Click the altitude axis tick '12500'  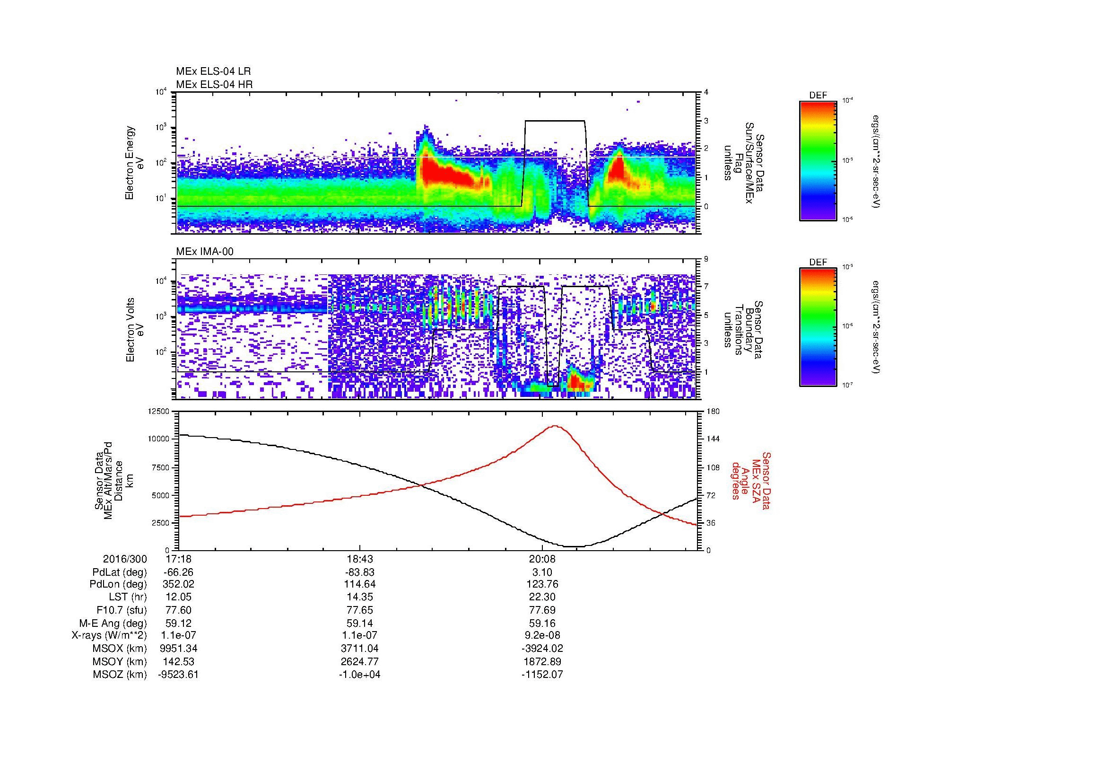coord(159,412)
